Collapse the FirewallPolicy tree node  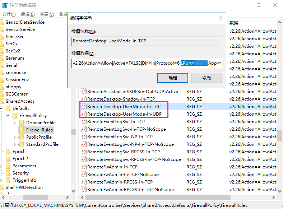tap(8, 115)
